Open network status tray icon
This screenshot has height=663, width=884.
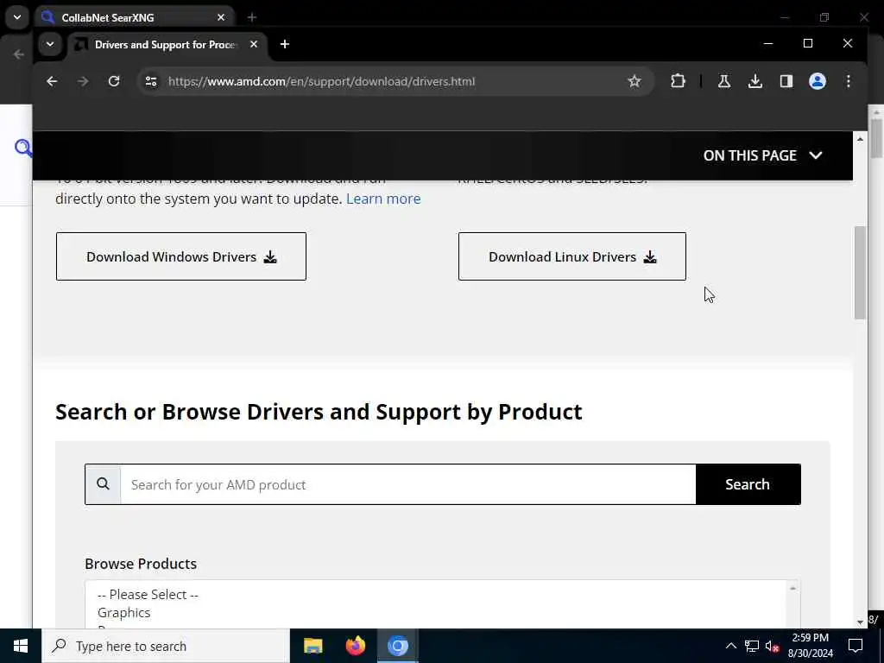(x=752, y=646)
